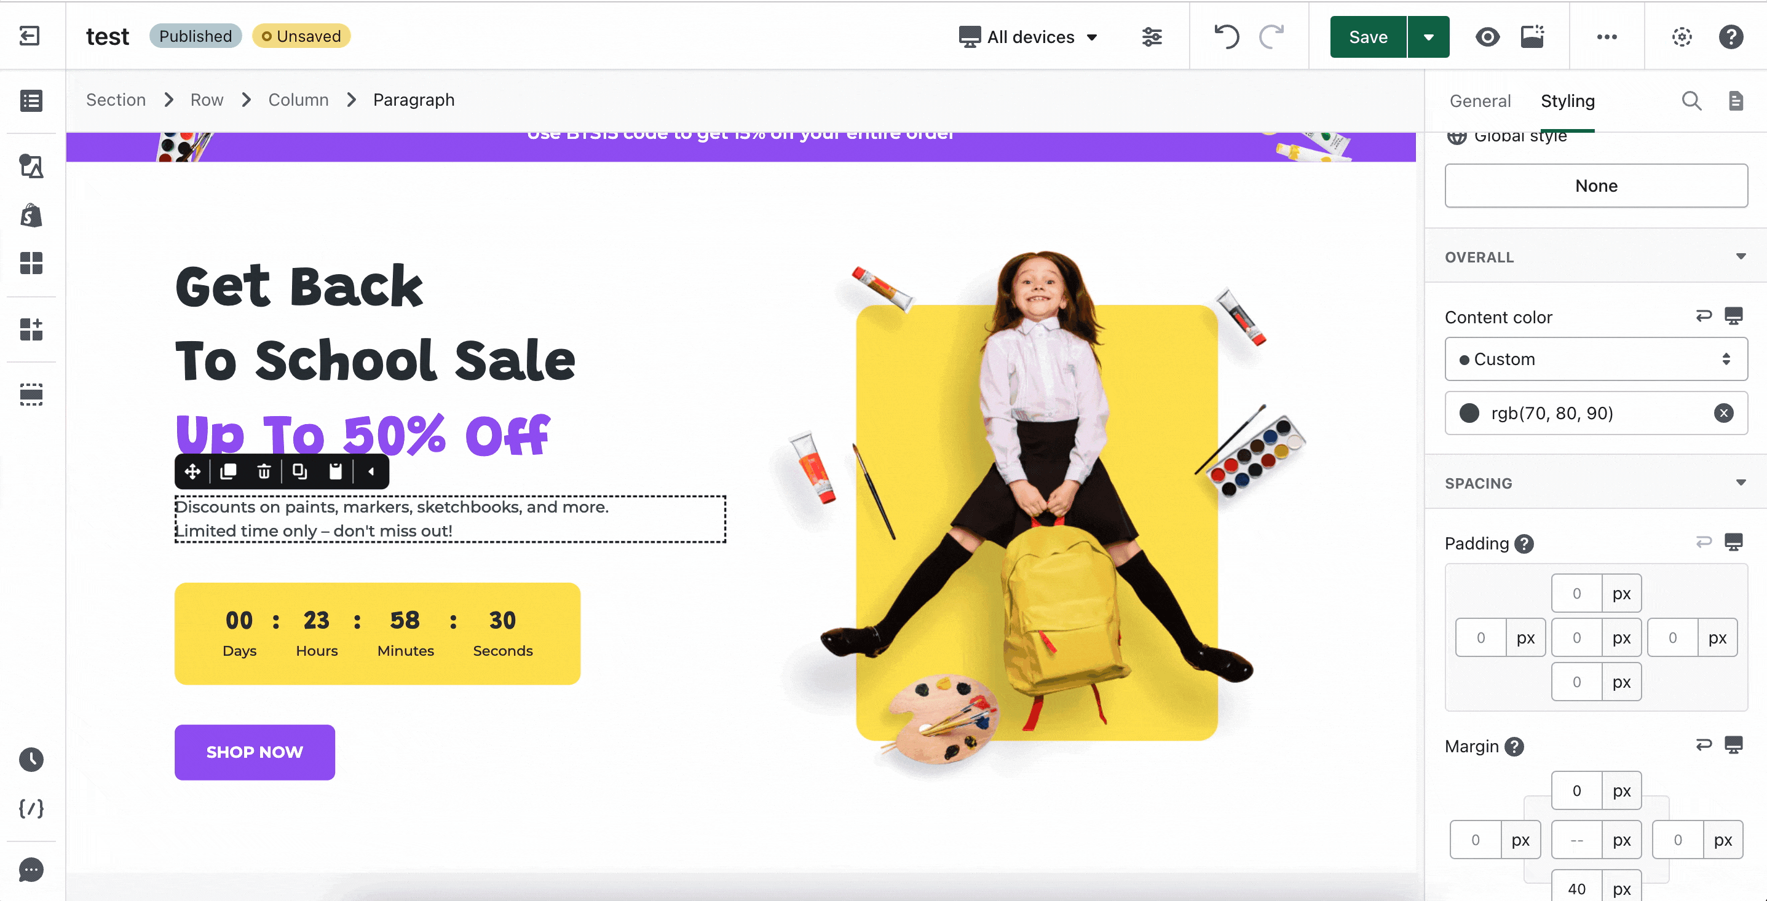Toggle device-specific setting for Margin

pos(1733,746)
